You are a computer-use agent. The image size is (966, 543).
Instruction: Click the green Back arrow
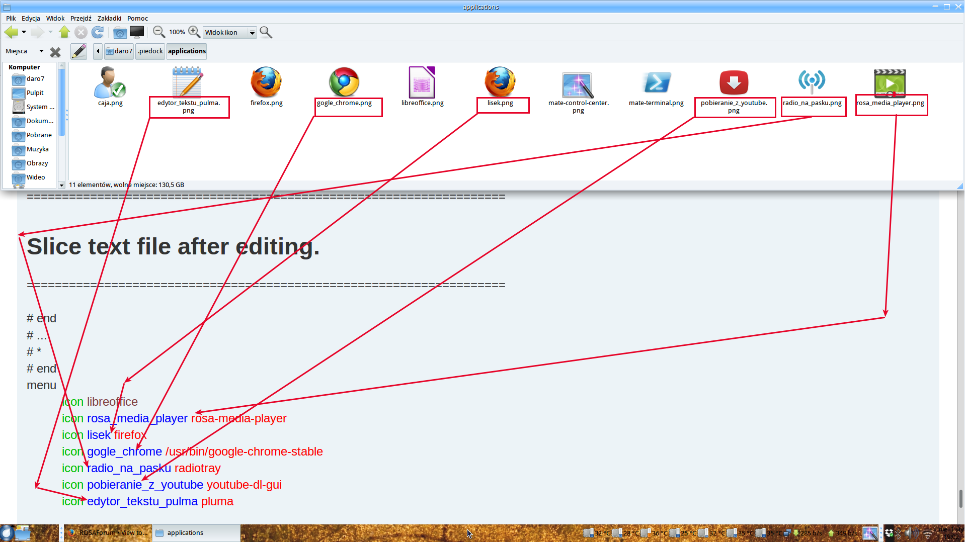tap(11, 32)
